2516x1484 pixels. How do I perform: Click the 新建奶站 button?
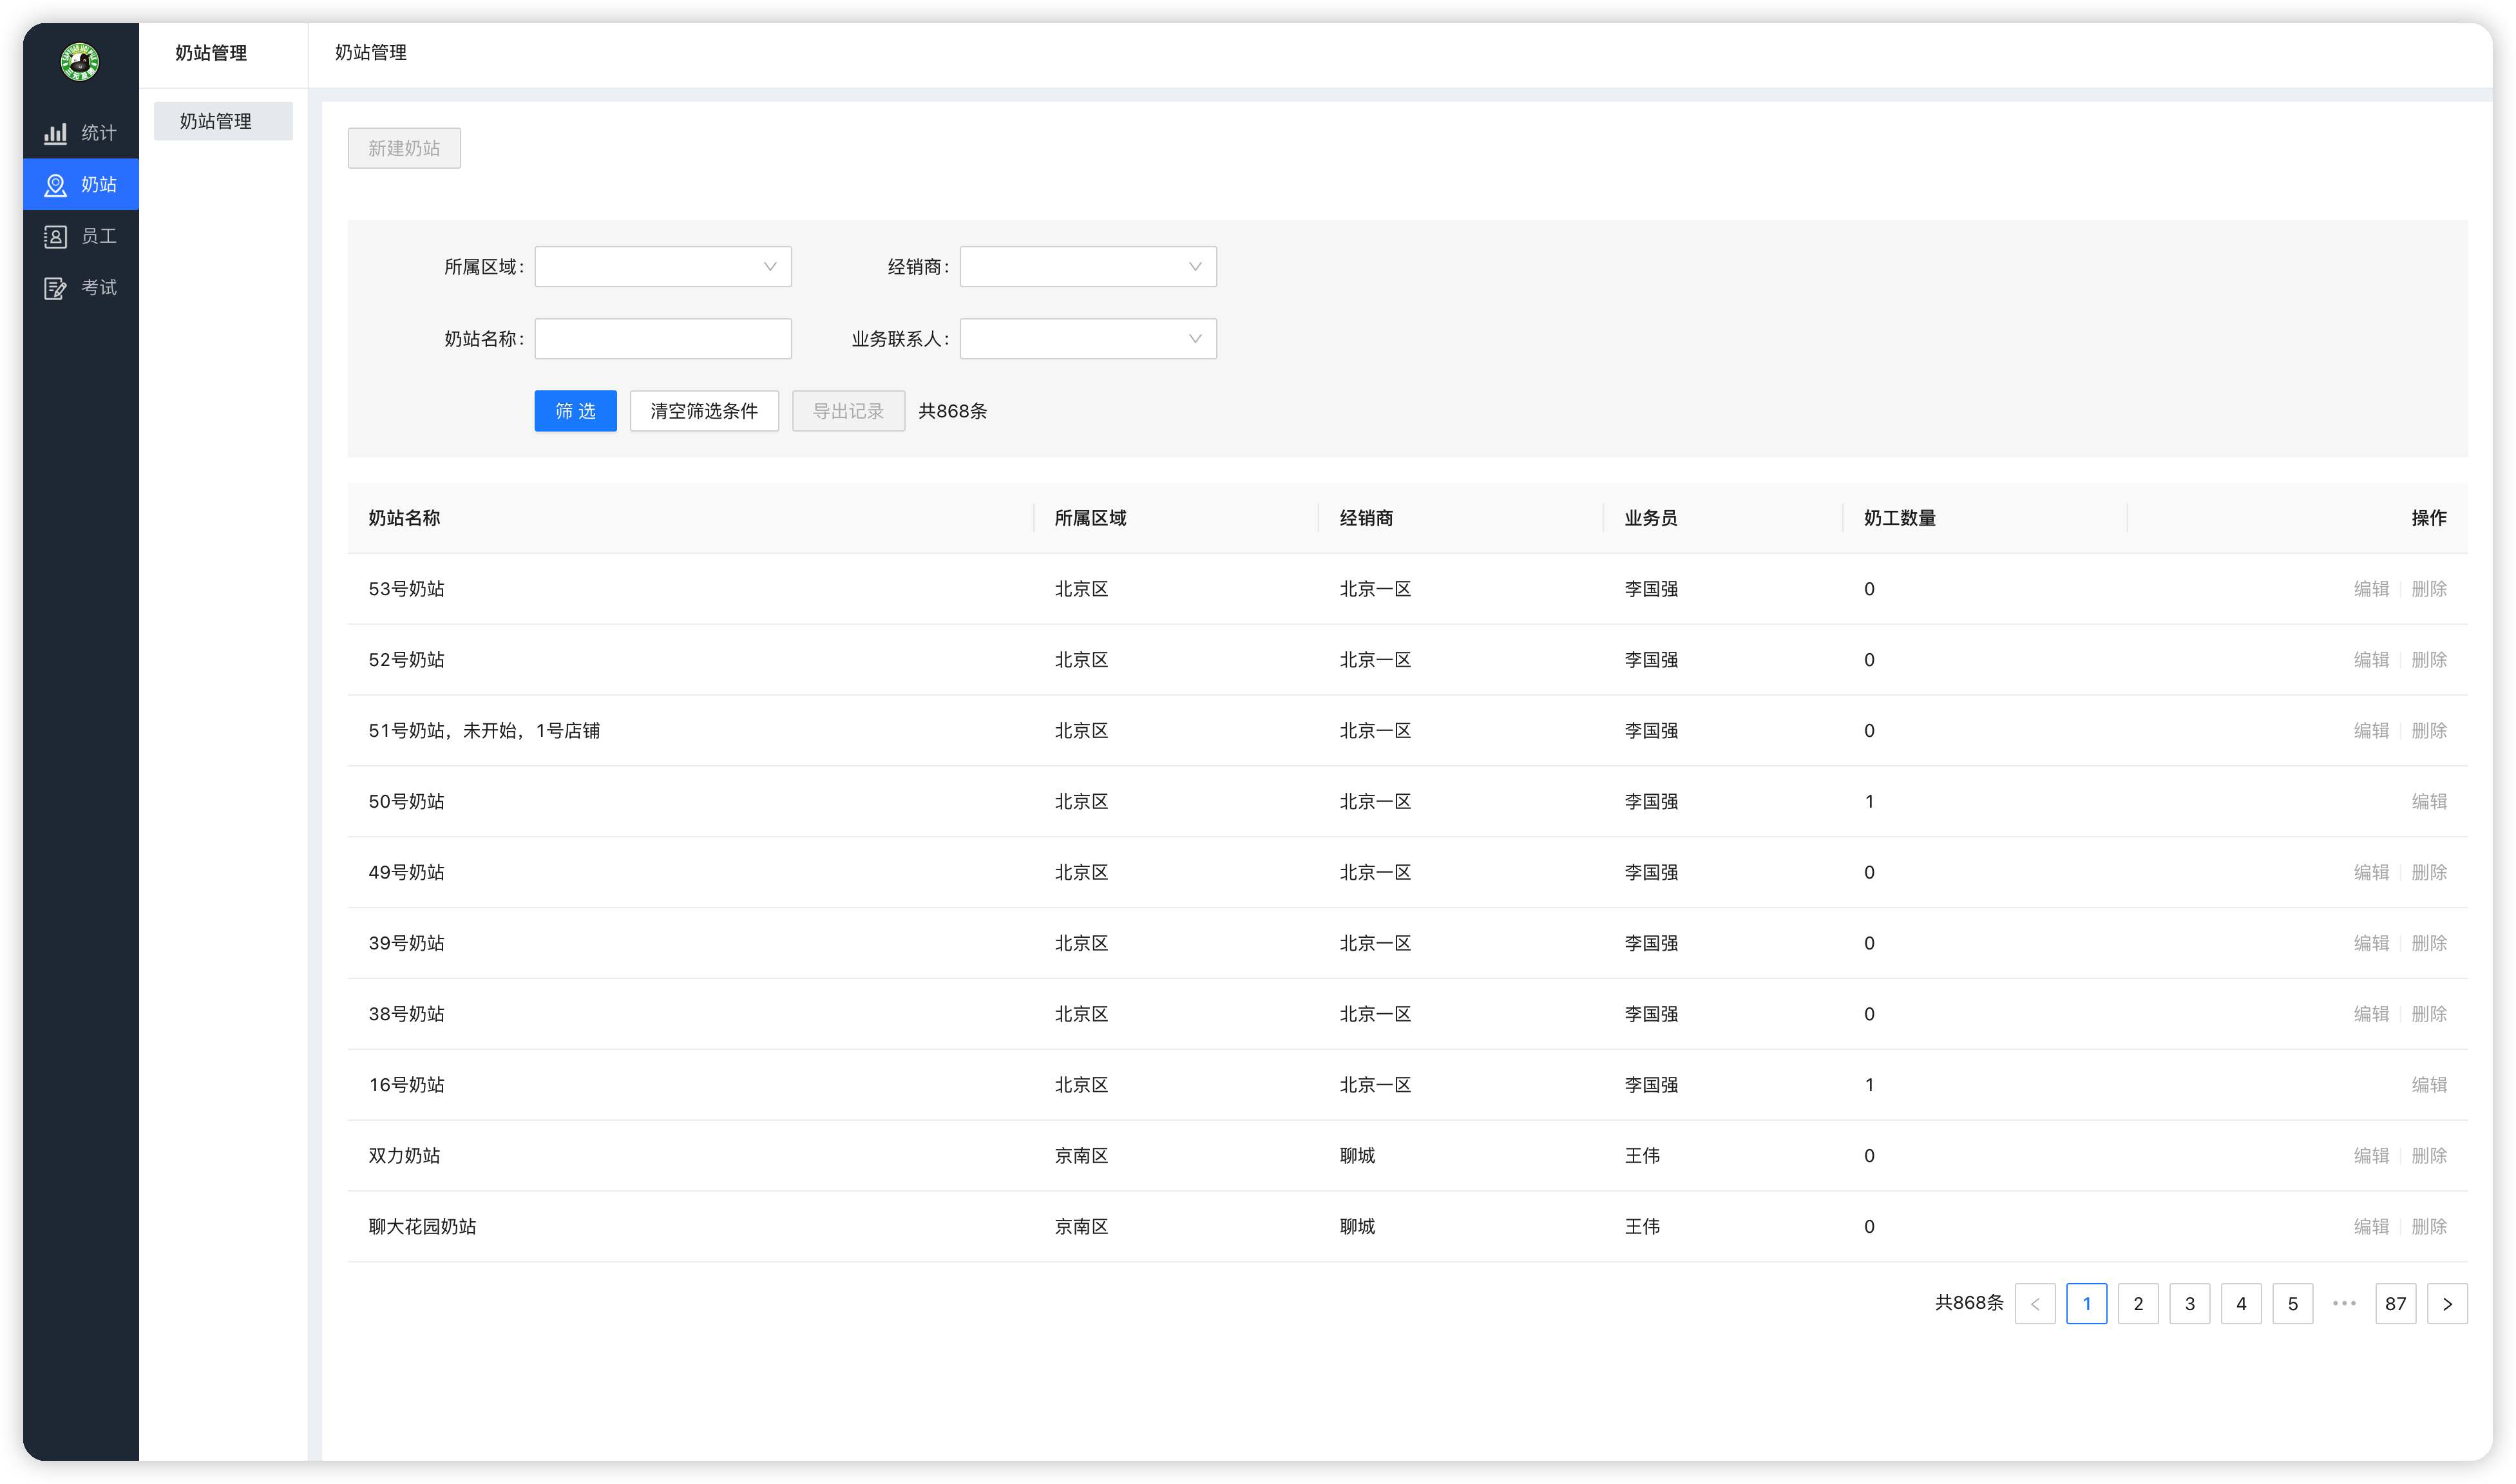pyautogui.click(x=404, y=148)
